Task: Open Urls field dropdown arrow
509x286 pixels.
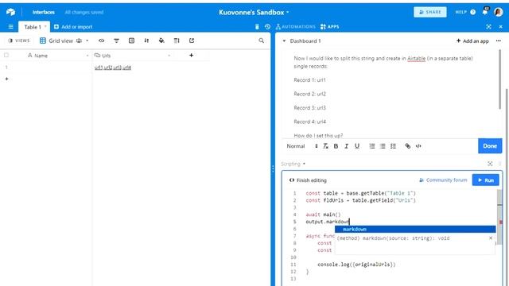Action: [x=169, y=56]
